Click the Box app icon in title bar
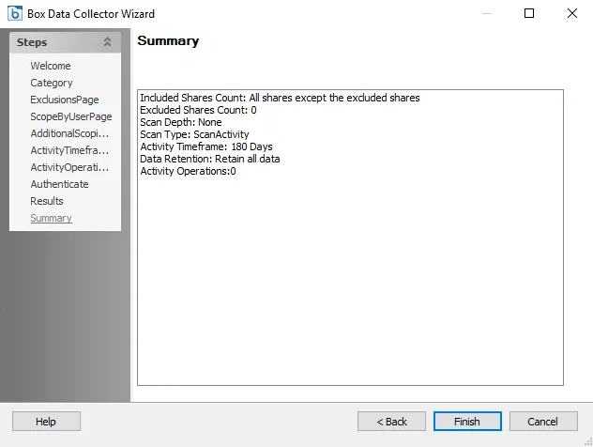 [15, 13]
